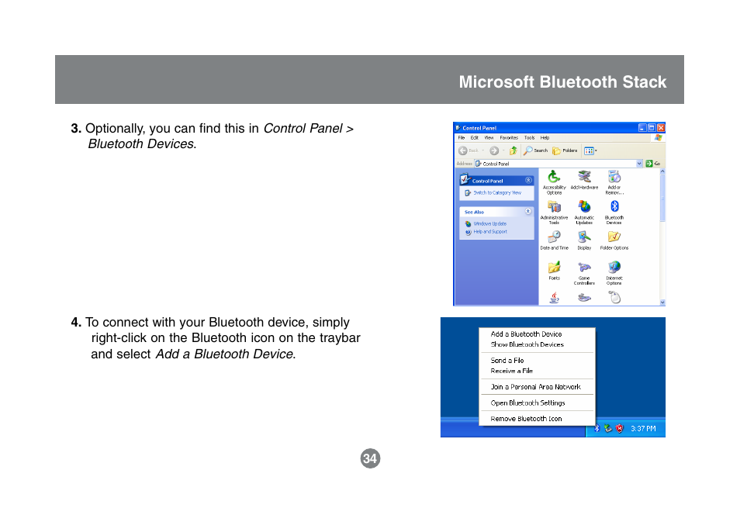Open the View menu
Viewport: 740px width, 515px height.
(x=489, y=138)
